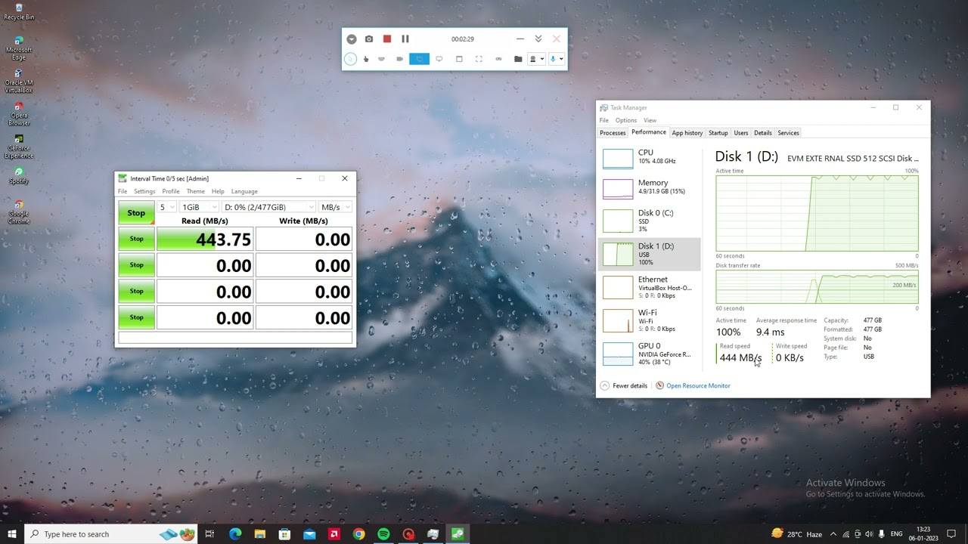
Task: Open Recycle Bin desktop icon
Action: pos(19,12)
